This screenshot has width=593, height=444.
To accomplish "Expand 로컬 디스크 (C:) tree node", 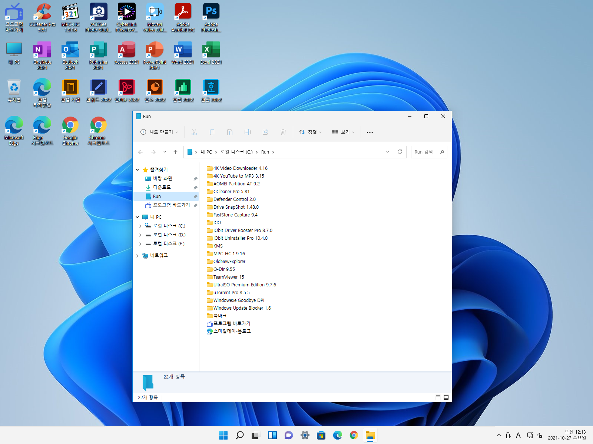I will coord(140,226).
